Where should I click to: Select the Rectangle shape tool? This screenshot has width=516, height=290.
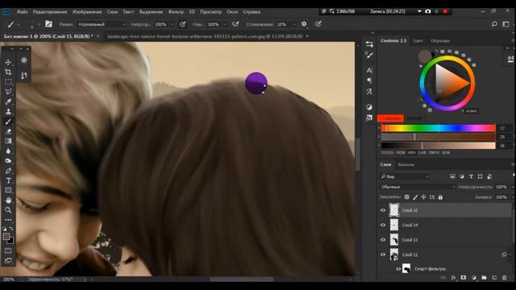[x=8, y=190]
